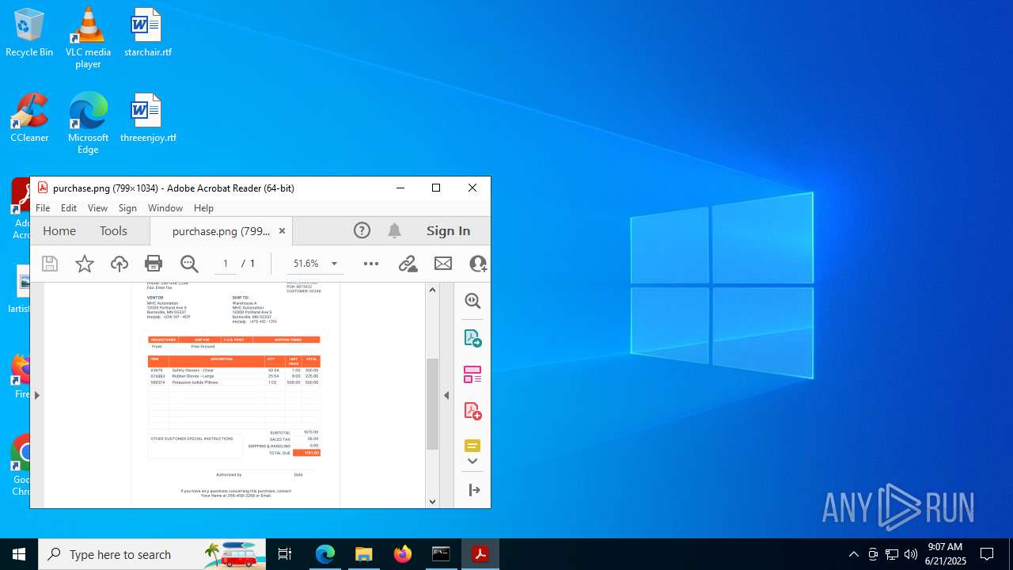The height and width of the screenshot is (570, 1013).
Task: Collapse the right tools pane triangle
Action: point(446,395)
